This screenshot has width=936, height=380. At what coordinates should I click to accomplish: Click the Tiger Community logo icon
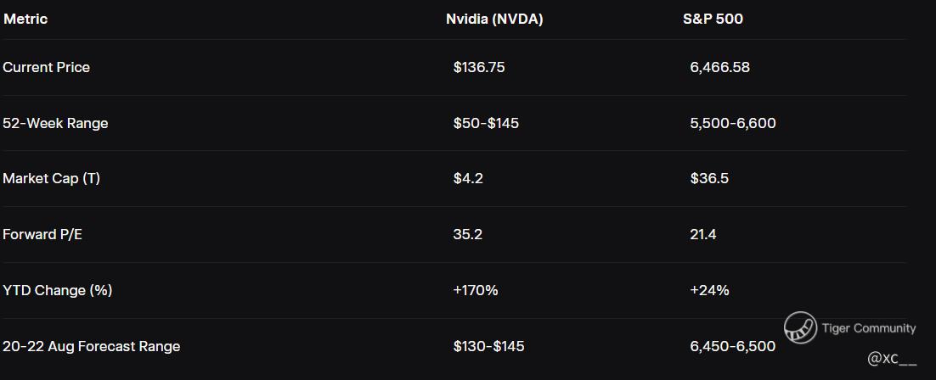(x=800, y=328)
